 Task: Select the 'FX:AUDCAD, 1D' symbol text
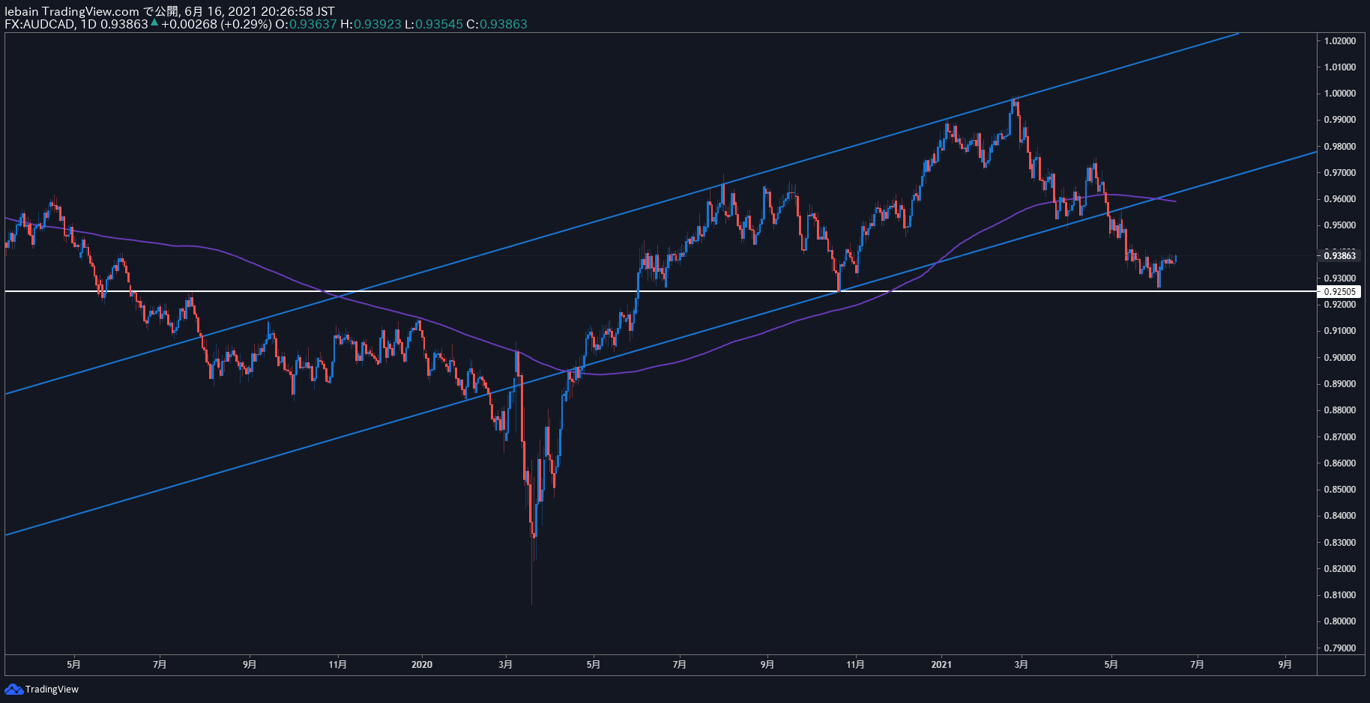click(51, 24)
